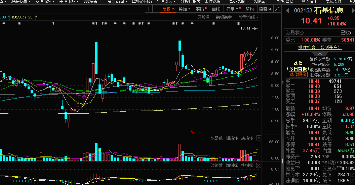Viewport: 355px width, 185px height.
Task: Expand the 设置均线 moving average dropdown
Action: click(249, 17)
